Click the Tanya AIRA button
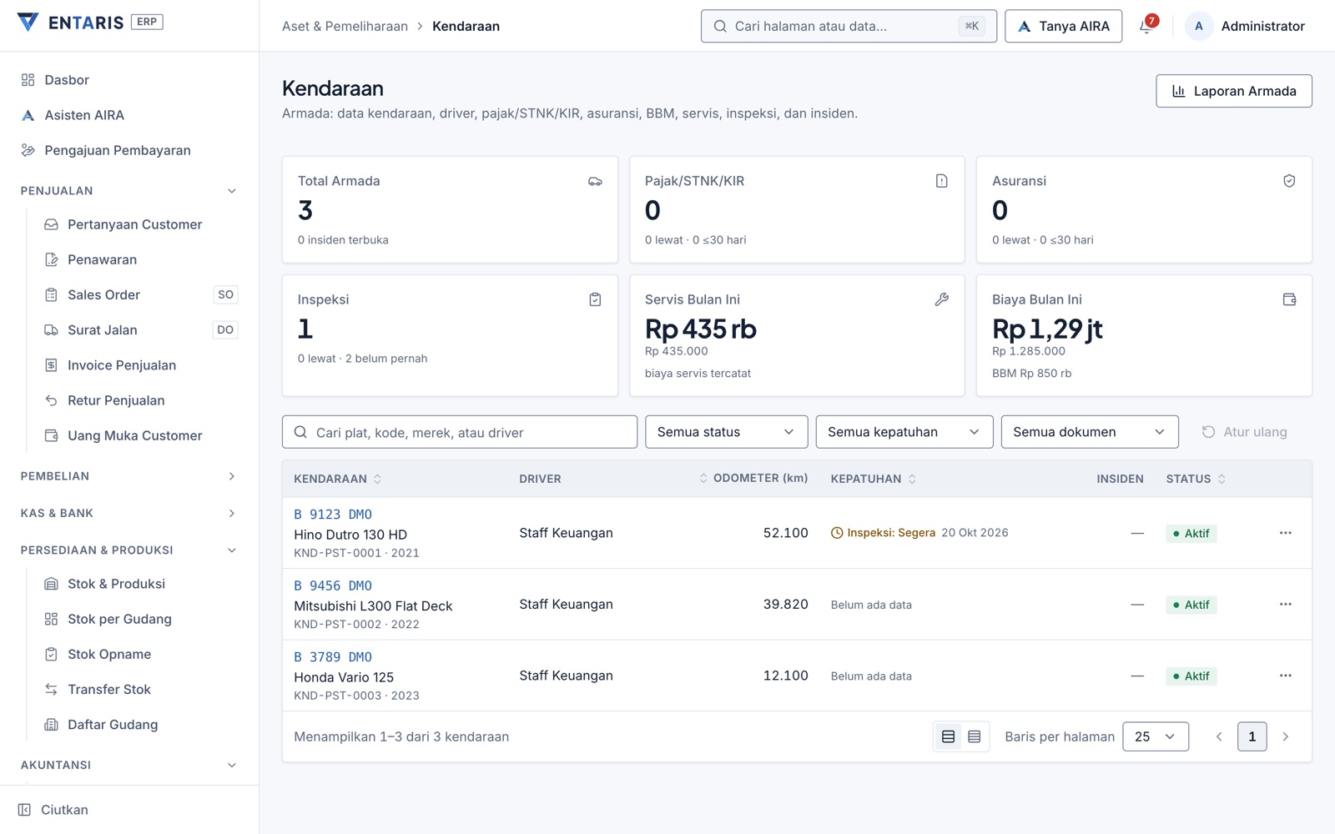 1063,26
